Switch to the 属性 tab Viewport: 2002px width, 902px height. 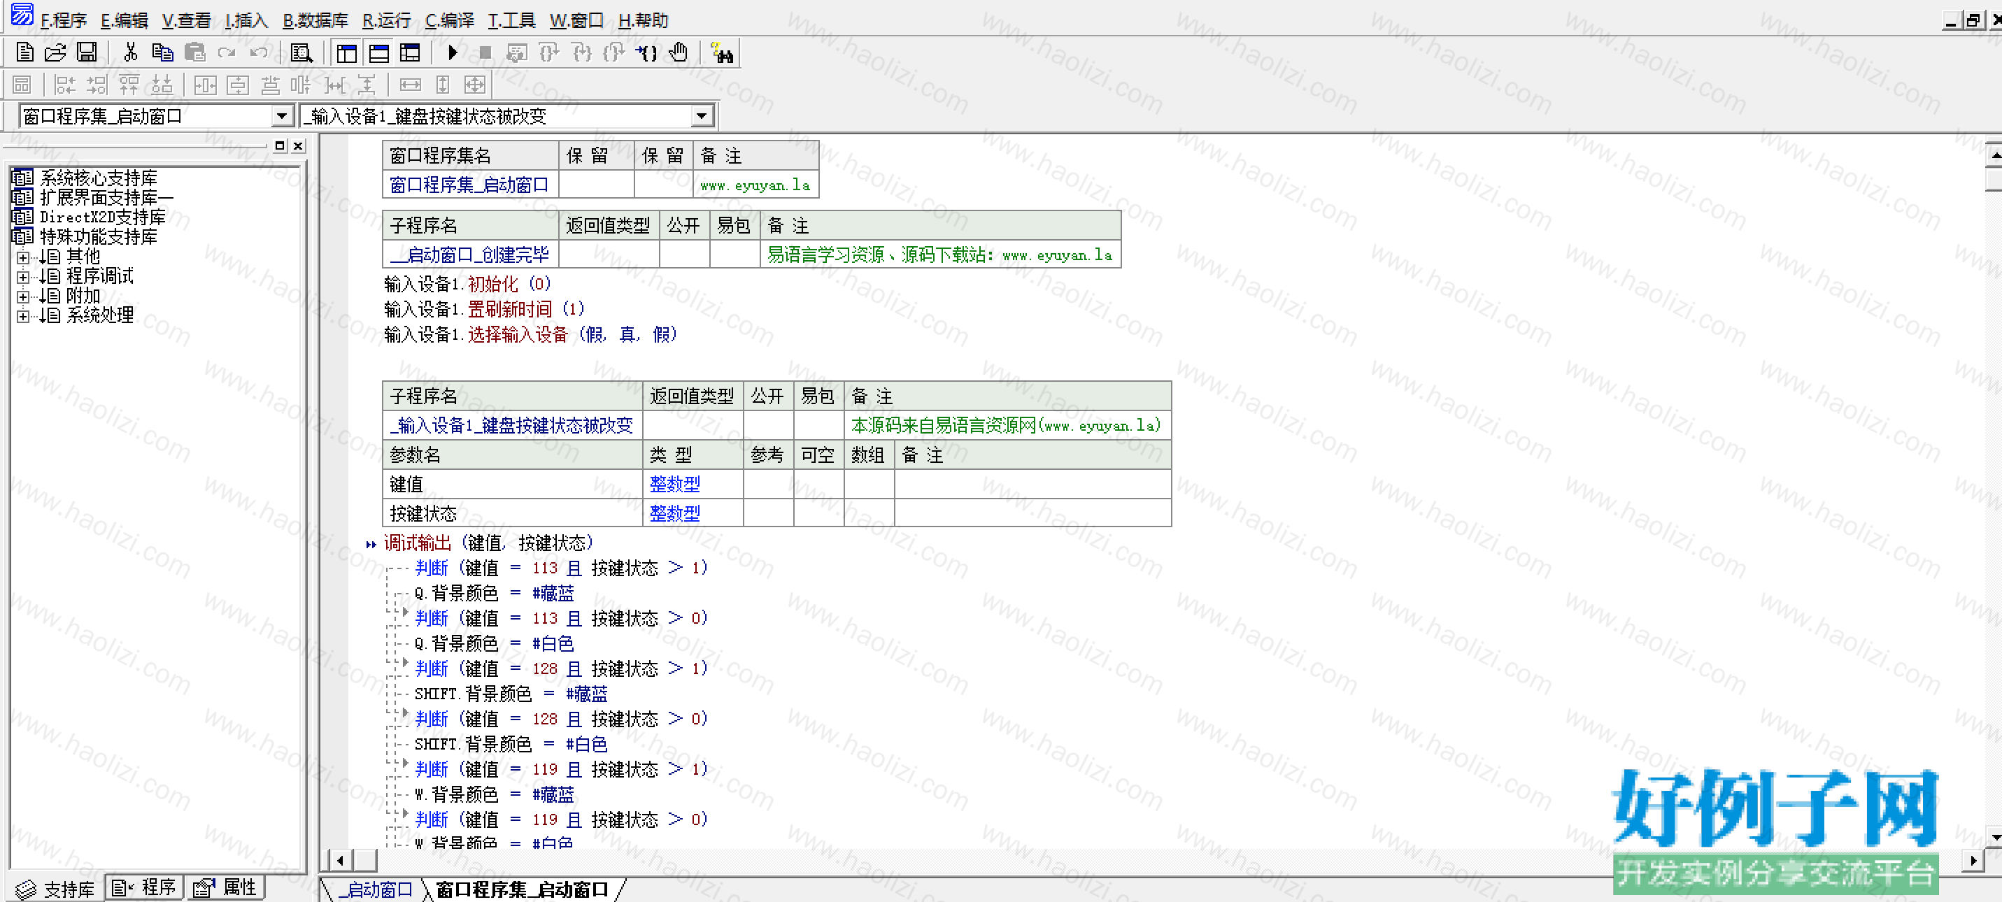pos(225,887)
